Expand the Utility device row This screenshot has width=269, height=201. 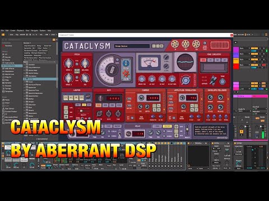coord(25,79)
